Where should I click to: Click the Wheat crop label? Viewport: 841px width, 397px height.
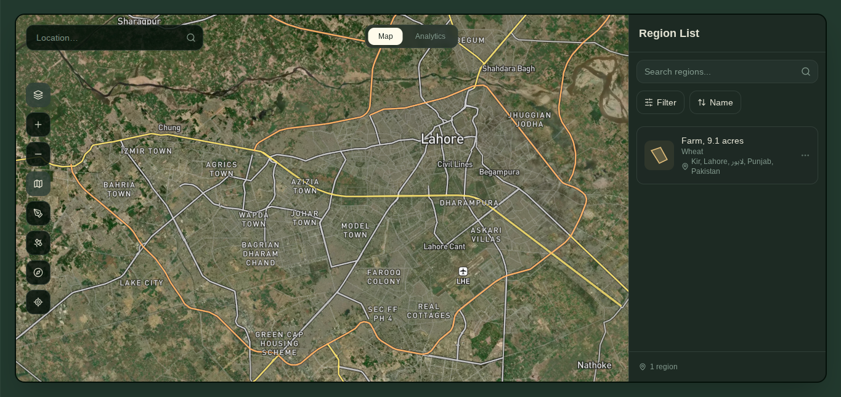click(x=692, y=152)
